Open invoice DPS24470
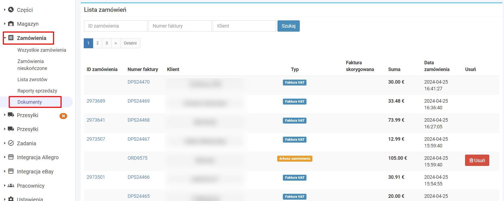 (138, 82)
